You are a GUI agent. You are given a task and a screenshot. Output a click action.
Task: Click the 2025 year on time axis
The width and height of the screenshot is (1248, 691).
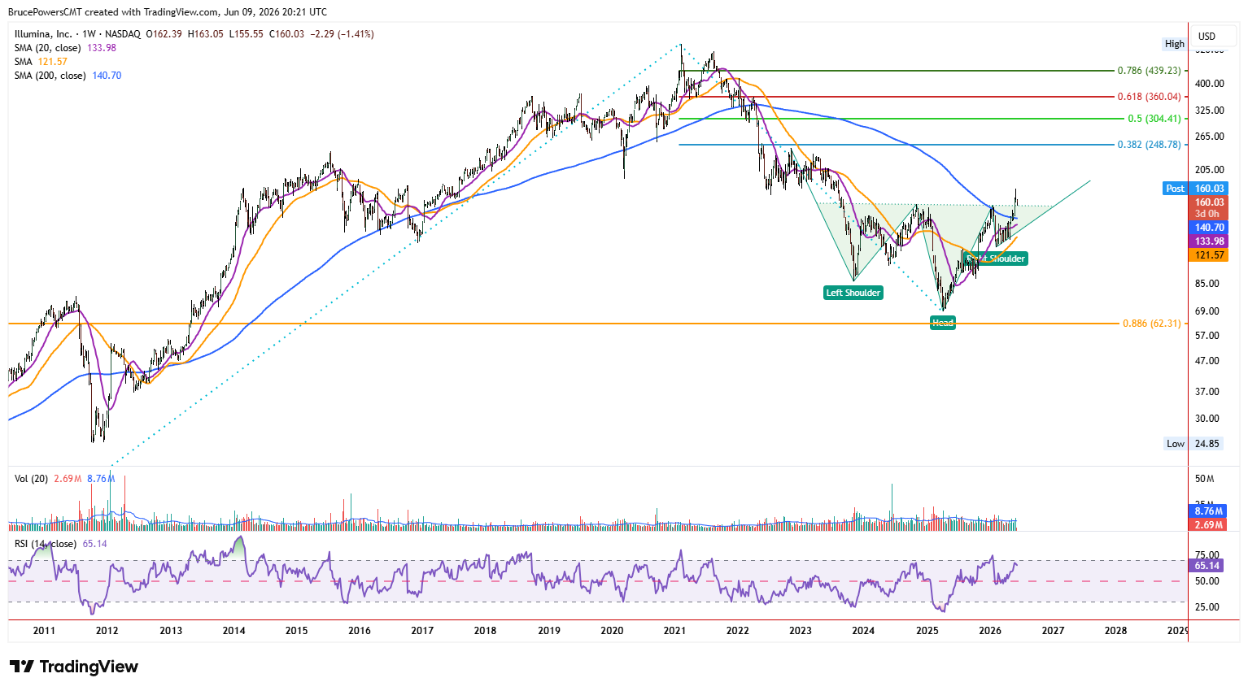(x=927, y=631)
